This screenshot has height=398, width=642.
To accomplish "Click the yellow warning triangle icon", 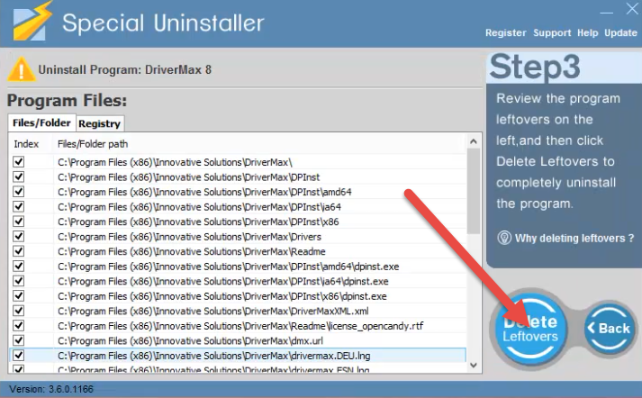I will [21, 69].
